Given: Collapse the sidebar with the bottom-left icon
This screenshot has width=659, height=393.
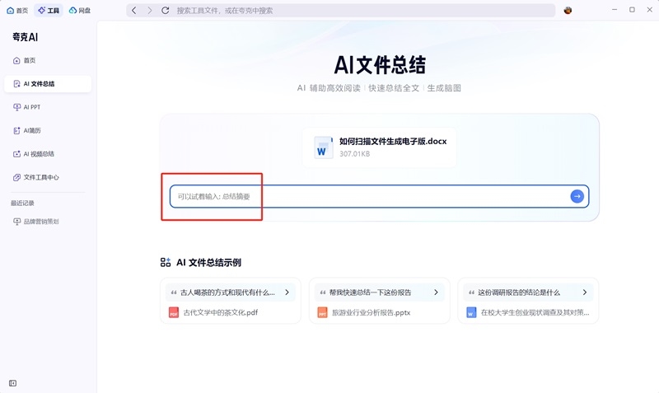Looking at the screenshot, I should tap(12, 383).
